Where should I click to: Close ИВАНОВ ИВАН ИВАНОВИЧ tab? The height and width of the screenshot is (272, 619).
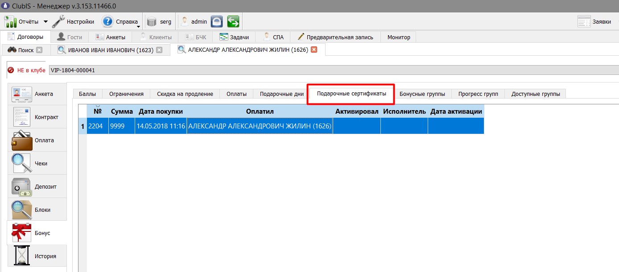tap(159, 50)
